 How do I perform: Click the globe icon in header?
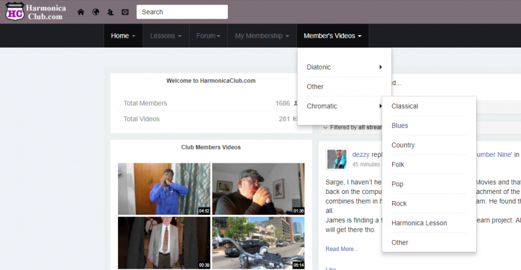(x=96, y=12)
